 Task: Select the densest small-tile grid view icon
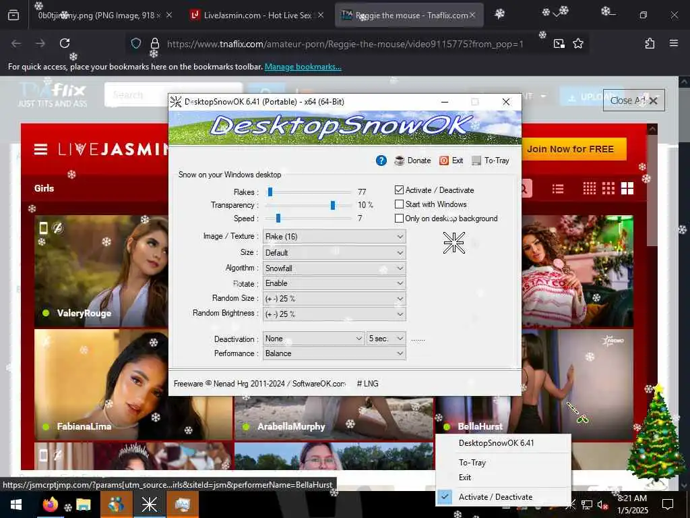[x=589, y=189]
